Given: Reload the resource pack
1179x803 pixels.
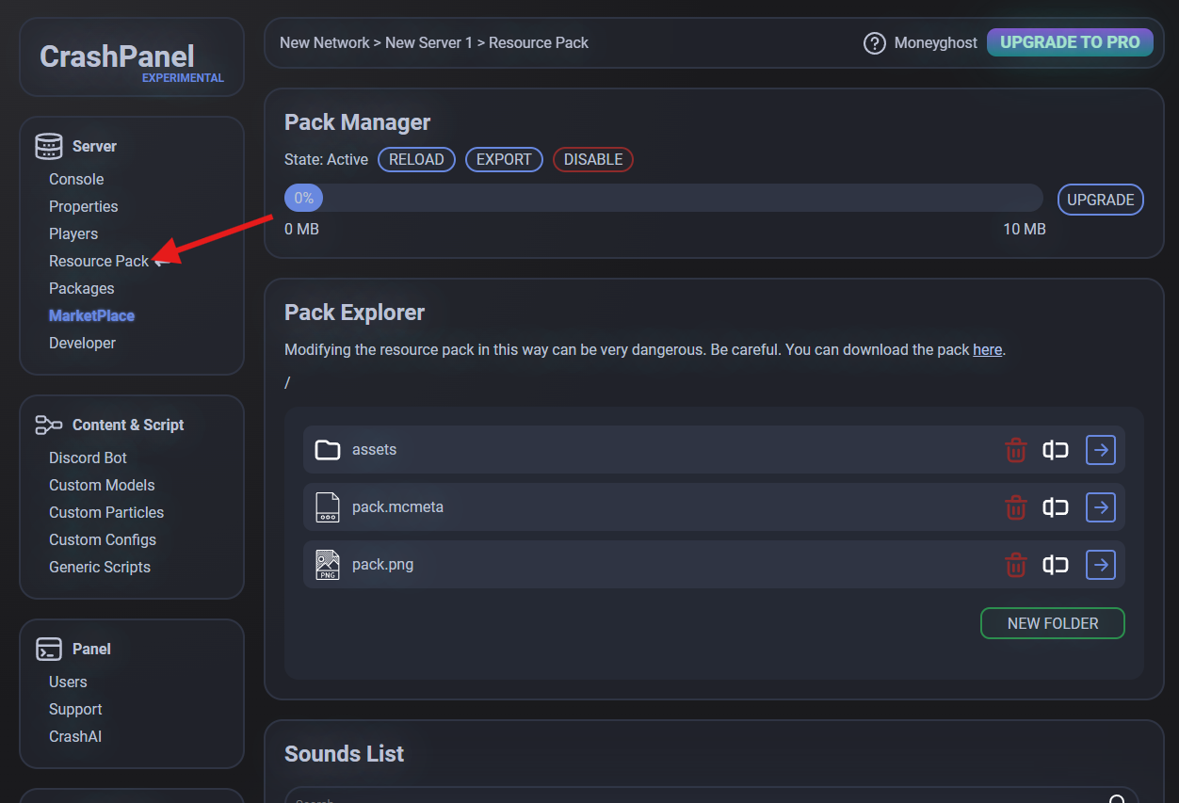Looking at the screenshot, I should 416,160.
